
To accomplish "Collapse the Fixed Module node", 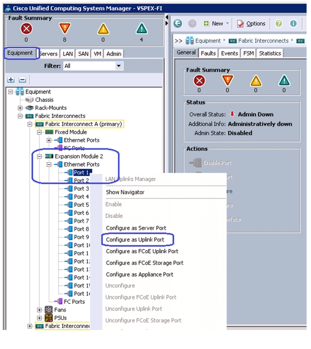I will point(39,132).
